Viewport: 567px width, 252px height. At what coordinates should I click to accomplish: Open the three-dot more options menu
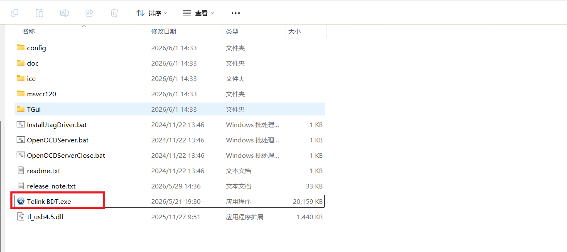(236, 13)
